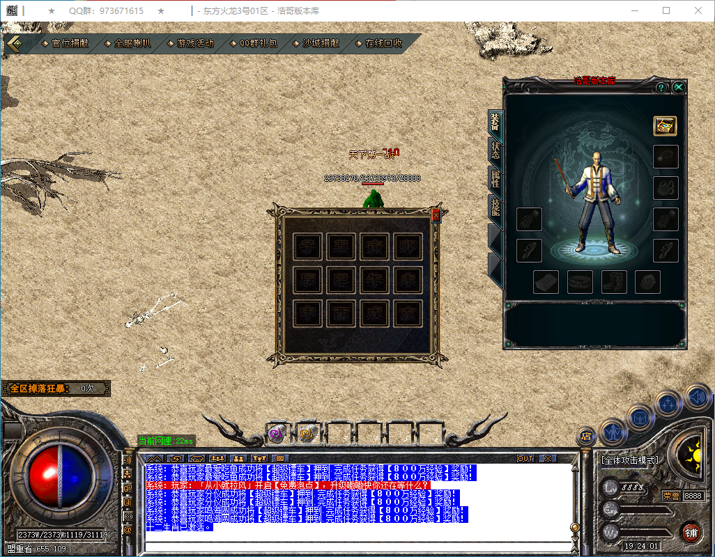This screenshot has width=715, height=557.
Task: Click the Lv level indicator orb
Action: pos(610,488)
